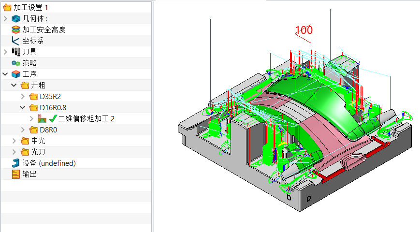Click the red 100 dimension annotation

click(x=304, y=30)
